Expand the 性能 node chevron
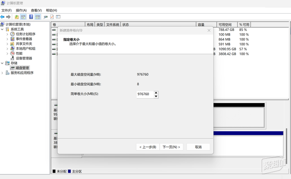The width and height of the screenshot is (291, 179). pyautogui.click(x=7, y=54)
